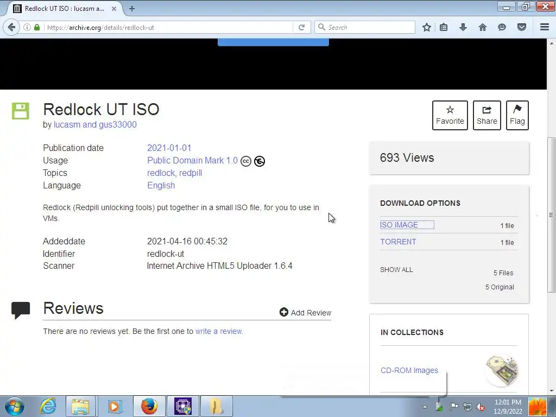This screenshot has height=417, width=556.
Task: Click the scrollbar down arrow
Action: (x=551, y=391)
